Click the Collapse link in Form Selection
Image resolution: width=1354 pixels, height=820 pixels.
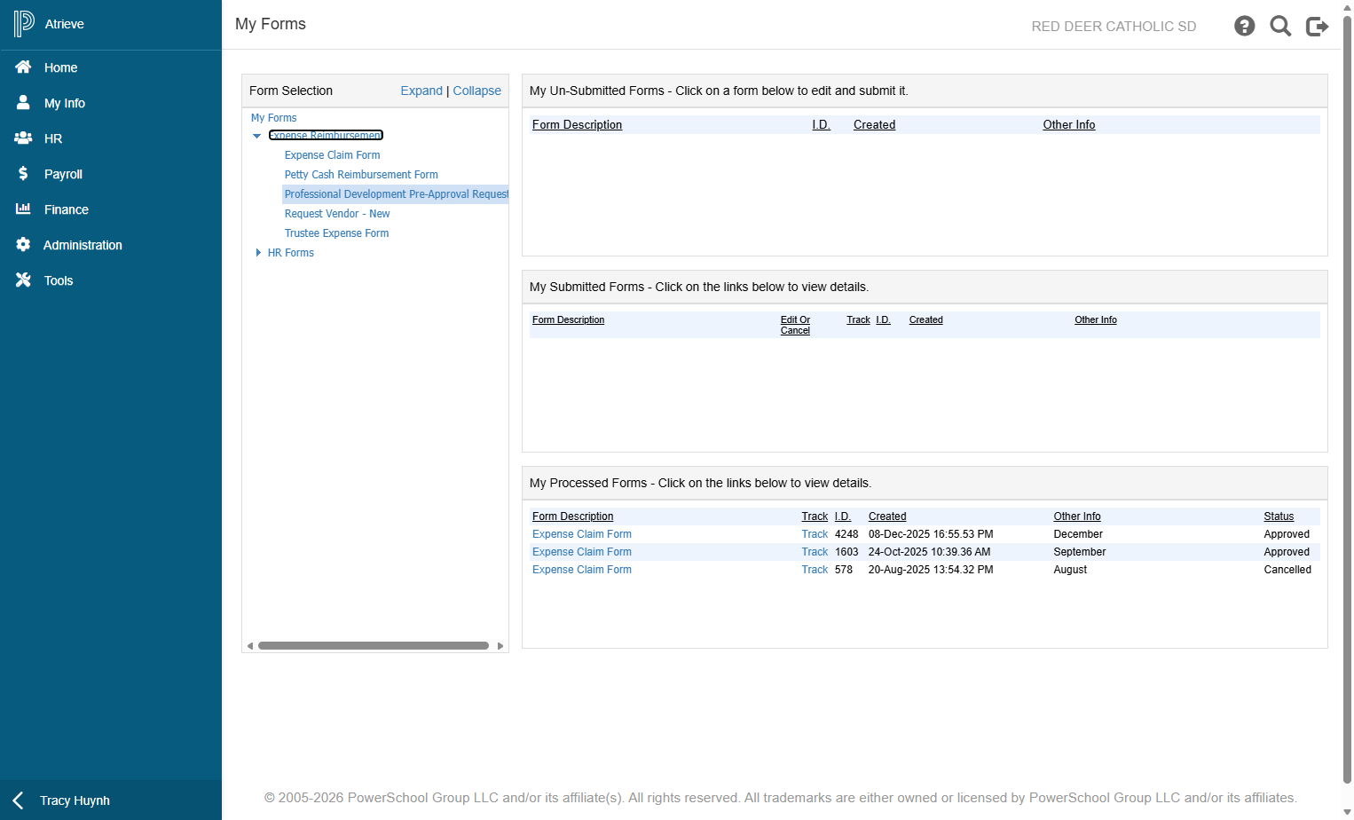pos(477,91)
